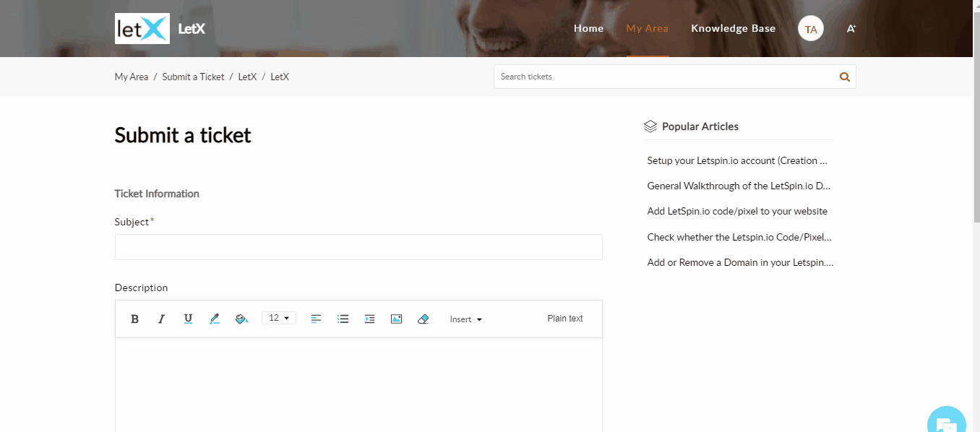The height and width of the screenshot is (432, 980).
Task: Toggle bold formatting in description editor
Action: (134, 319)
